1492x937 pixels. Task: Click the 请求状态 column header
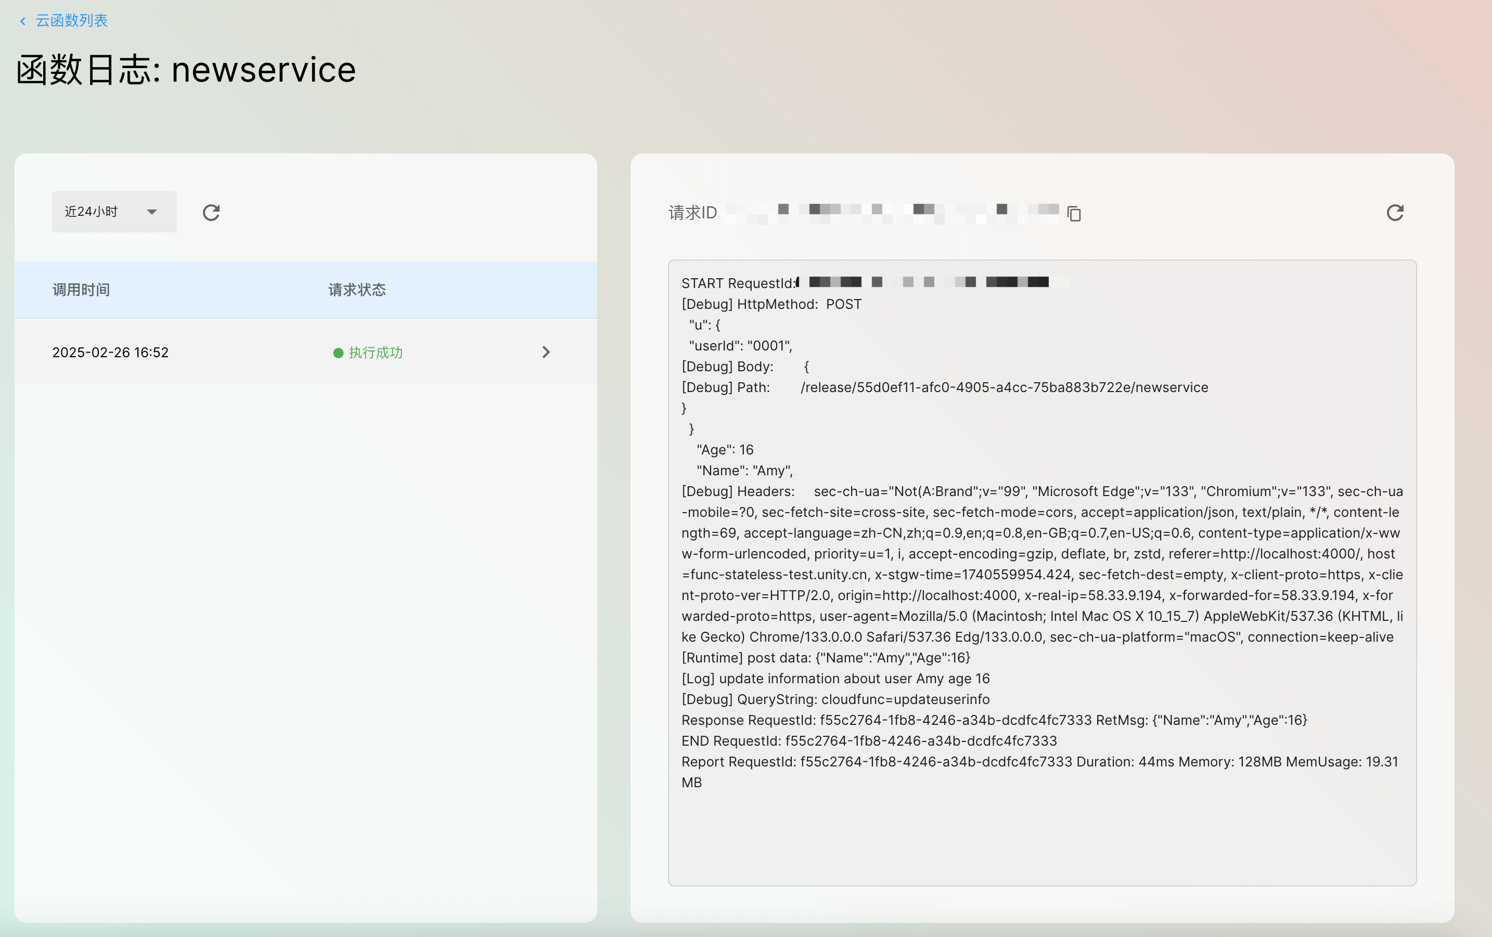(357, 290)
